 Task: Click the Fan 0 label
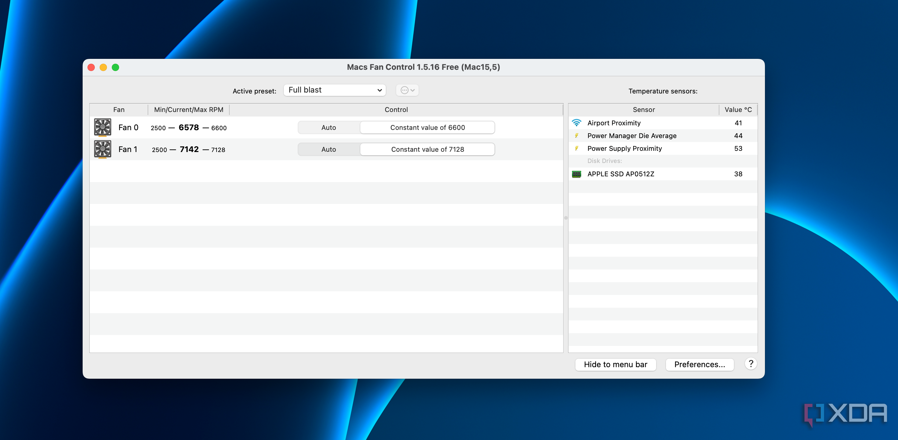click(128, 127)
